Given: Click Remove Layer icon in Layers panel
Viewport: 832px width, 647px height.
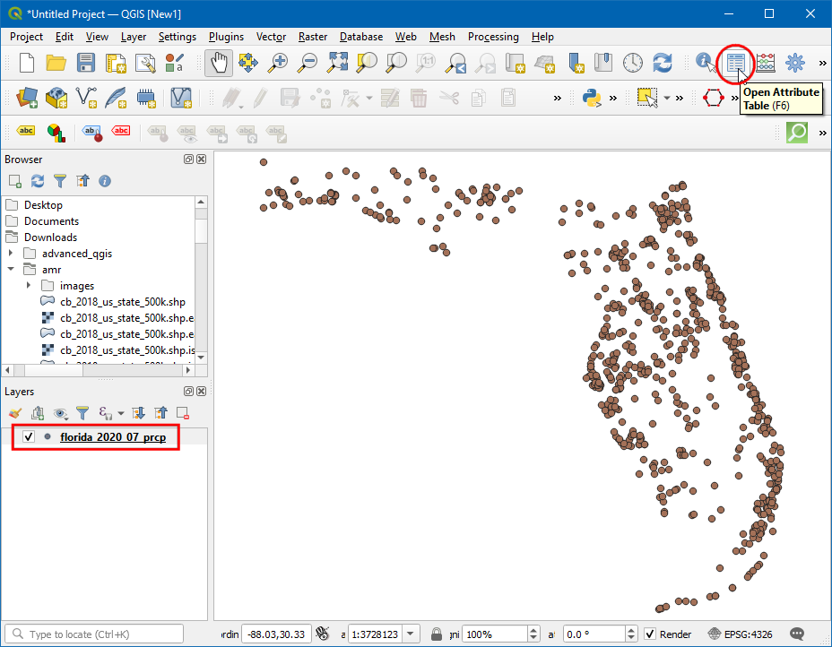Looking at the screenshot, I should pyautogui.click(x=183, y=413).
